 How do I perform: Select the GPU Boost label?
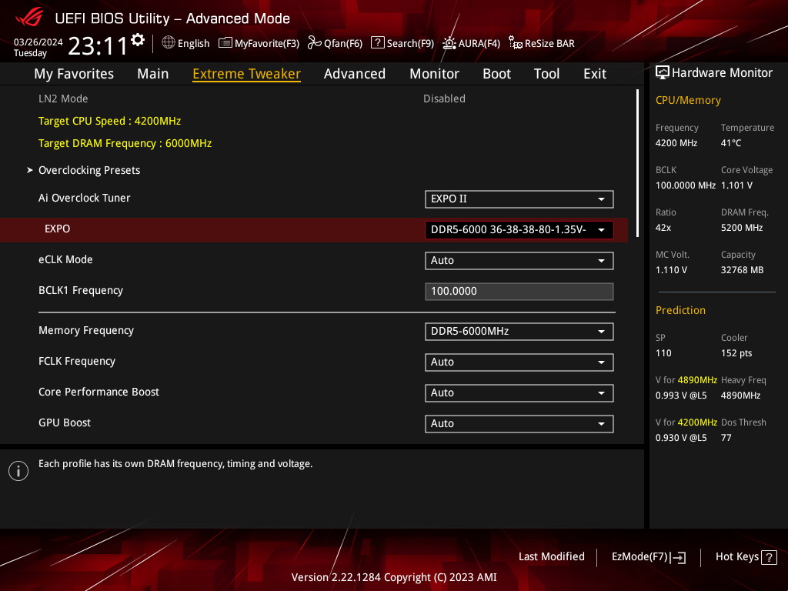(x=65, y=422)
